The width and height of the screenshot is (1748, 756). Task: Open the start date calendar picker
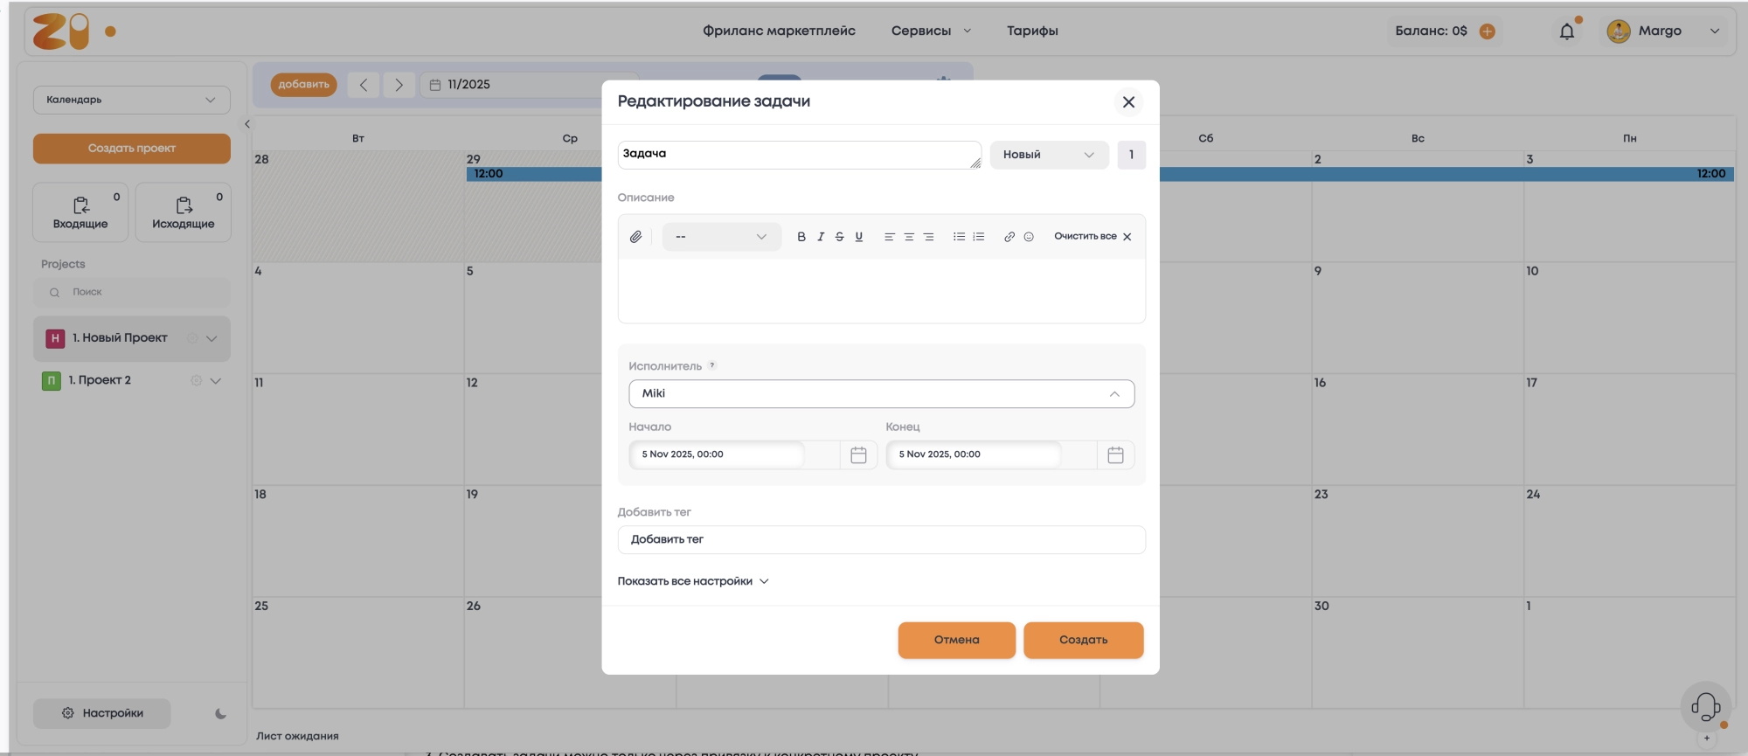point(858,454)
